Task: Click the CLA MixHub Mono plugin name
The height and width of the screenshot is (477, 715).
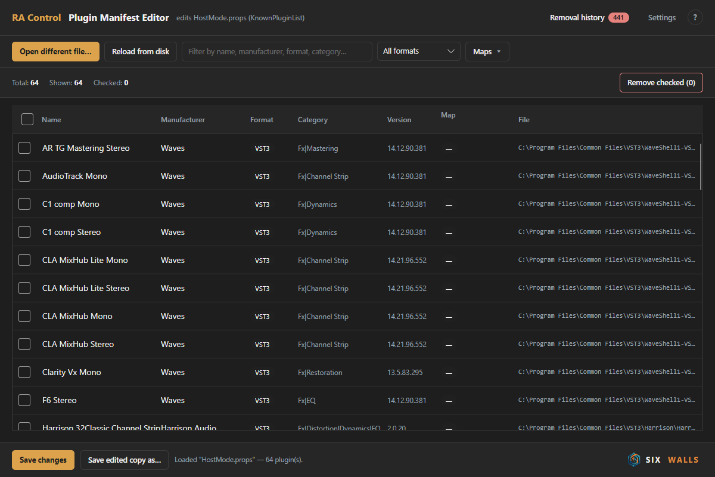Action: (x=77, y=316)
